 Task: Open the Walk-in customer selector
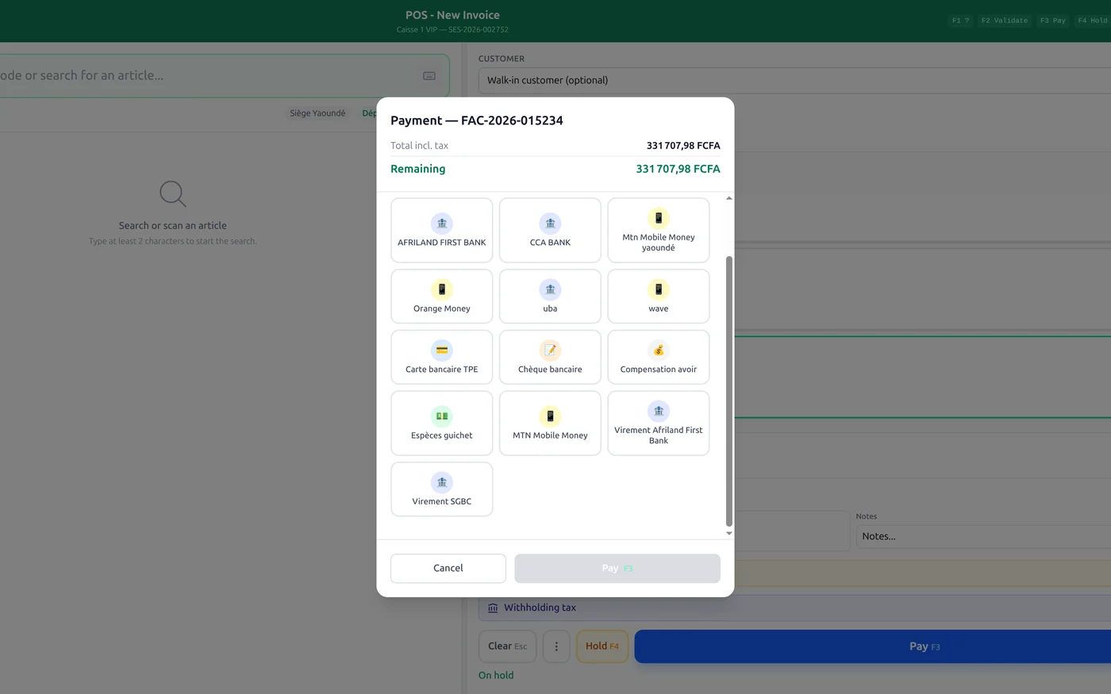pos(794,80)
